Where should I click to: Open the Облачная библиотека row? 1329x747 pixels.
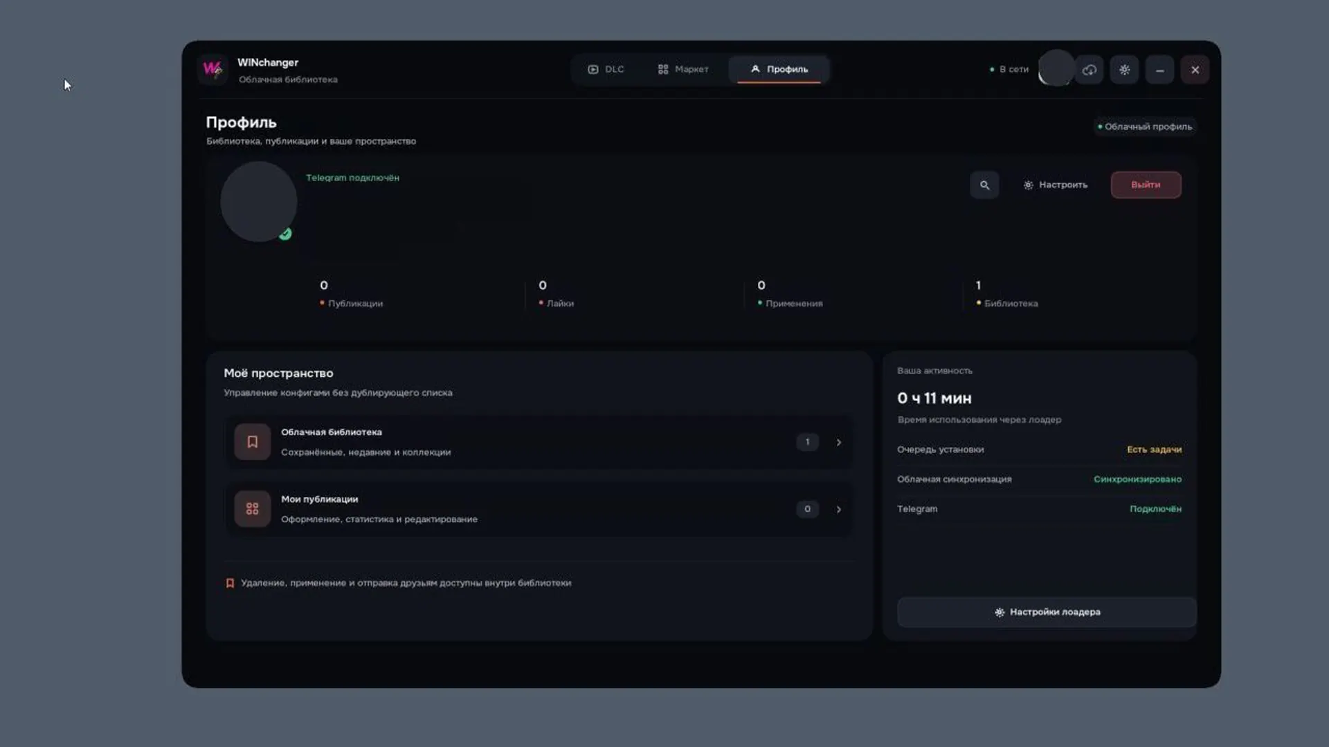pos(539,442)
